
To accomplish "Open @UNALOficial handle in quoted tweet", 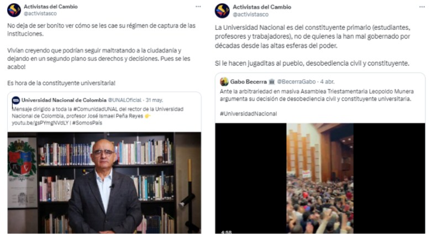I will (x=124, y=100).
